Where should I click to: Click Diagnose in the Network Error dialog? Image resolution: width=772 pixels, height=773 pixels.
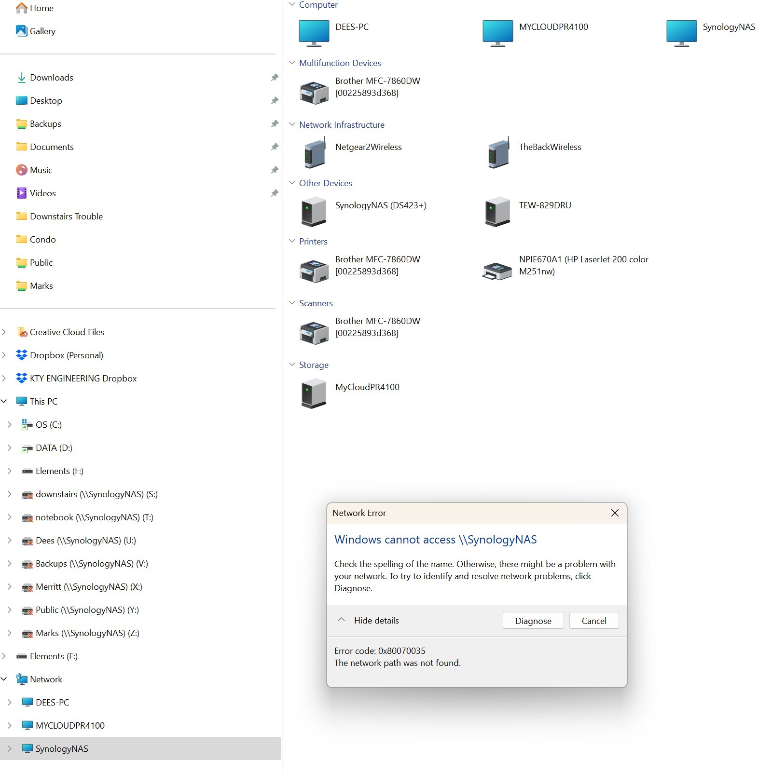click(533, 621)
